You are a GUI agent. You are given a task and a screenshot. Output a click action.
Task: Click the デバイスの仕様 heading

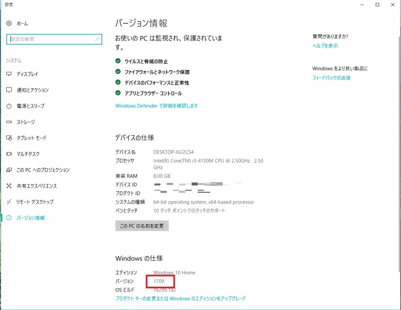135,137
